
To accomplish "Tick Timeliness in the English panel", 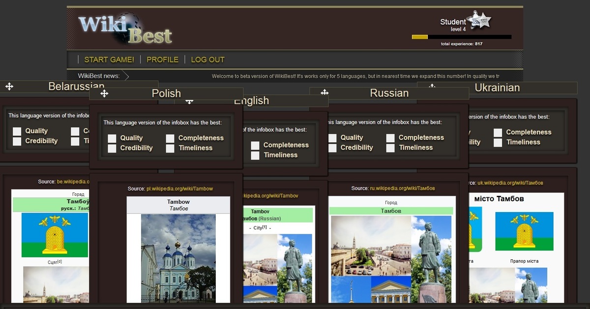I will 255,155.
